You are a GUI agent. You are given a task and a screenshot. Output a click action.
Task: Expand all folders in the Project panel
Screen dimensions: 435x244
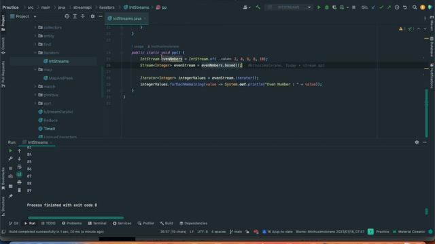click(75, 16)
